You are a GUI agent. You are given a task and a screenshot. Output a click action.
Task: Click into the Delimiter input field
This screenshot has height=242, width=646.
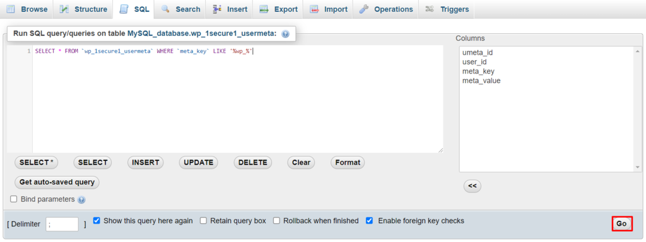coord(62,224)
